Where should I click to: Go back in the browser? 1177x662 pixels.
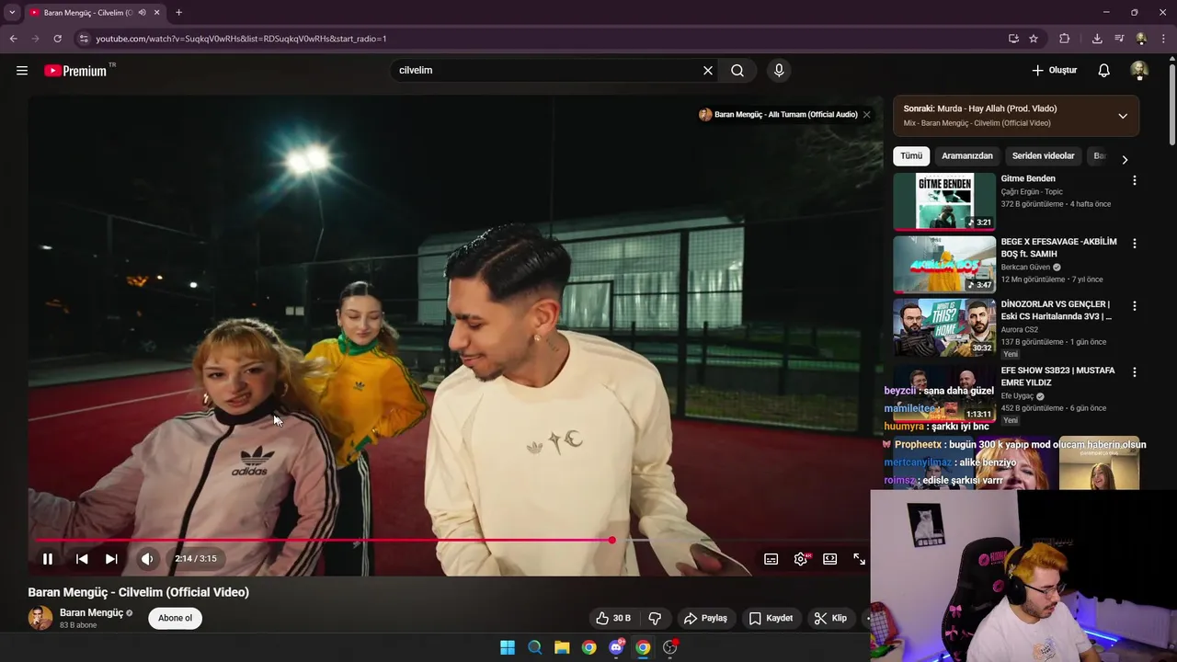tap(13, 39)
